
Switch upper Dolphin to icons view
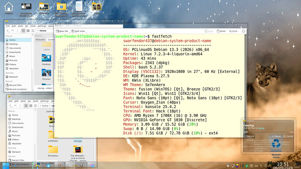click(23, 31)
